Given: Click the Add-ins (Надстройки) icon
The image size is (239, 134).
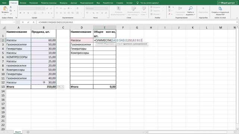Looking at the screenshot, I should (203, 9).
